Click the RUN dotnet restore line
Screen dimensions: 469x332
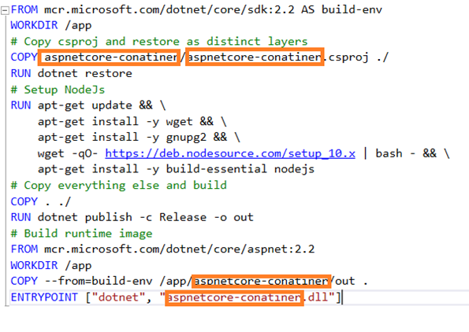click(x=71, y=73)
